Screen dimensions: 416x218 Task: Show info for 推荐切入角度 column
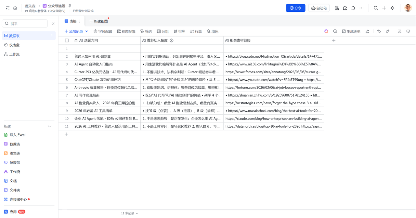pyautogui.click(x=172, y=40)
